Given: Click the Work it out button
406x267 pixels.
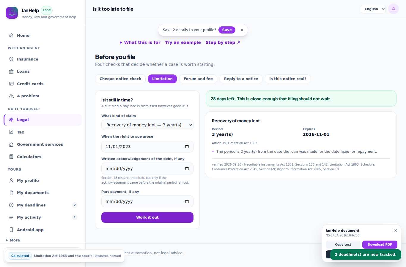Looking at the screenshot, I should coord(147,217).
